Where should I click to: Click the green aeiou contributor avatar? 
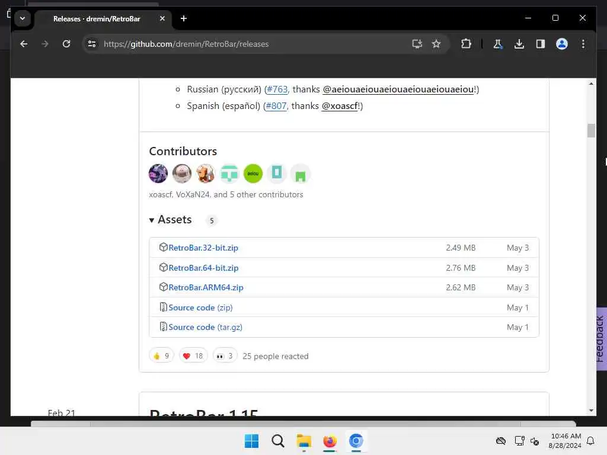(253, 174)
